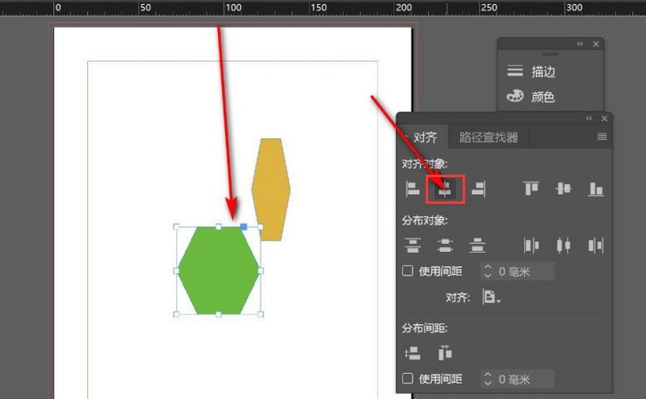Click the align horizontal centers icon
The height and width of the screenshot is (399, 646).
click(x=446, y=189)
